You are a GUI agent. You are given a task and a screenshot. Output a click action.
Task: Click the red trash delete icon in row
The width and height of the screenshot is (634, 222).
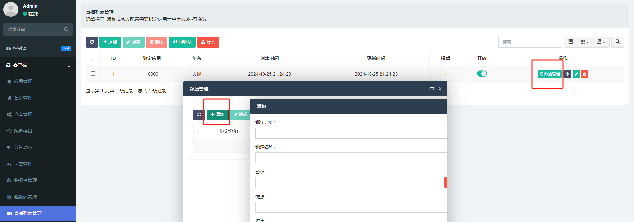(584, 74)
